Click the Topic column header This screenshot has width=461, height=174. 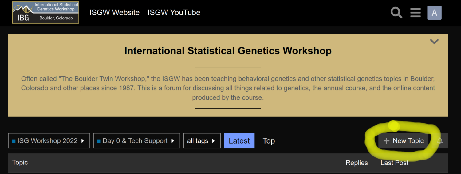[x=20, y=162]
